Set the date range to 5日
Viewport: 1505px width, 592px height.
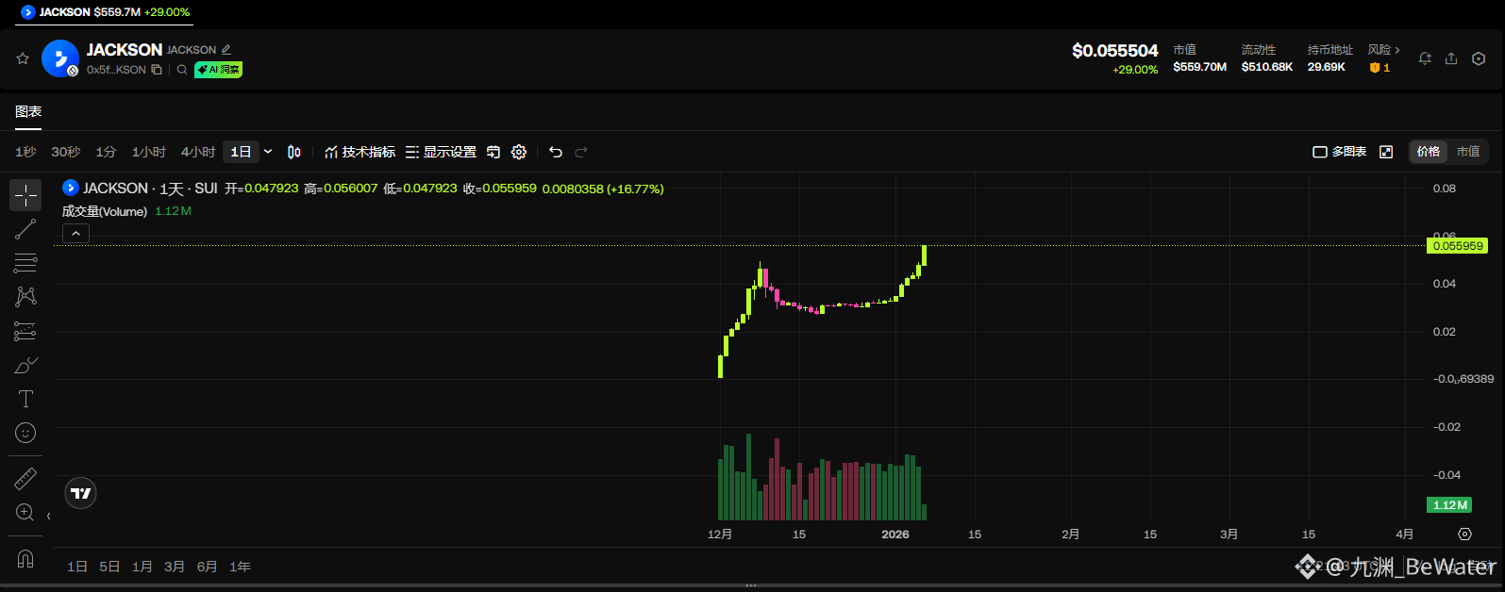[109, 567]
